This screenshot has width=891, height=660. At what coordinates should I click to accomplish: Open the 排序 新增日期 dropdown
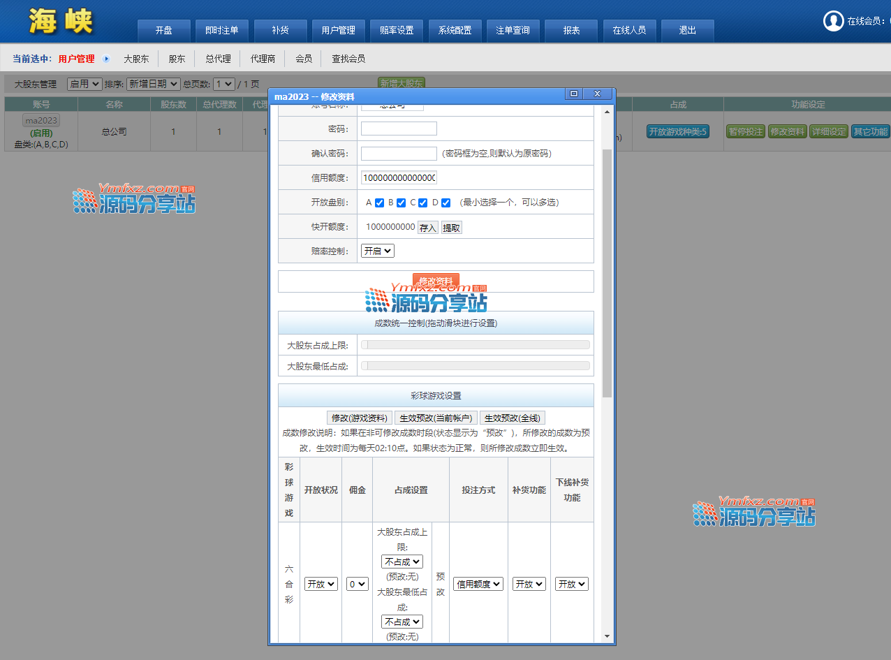pyautogui.click(x=153, y=84)
